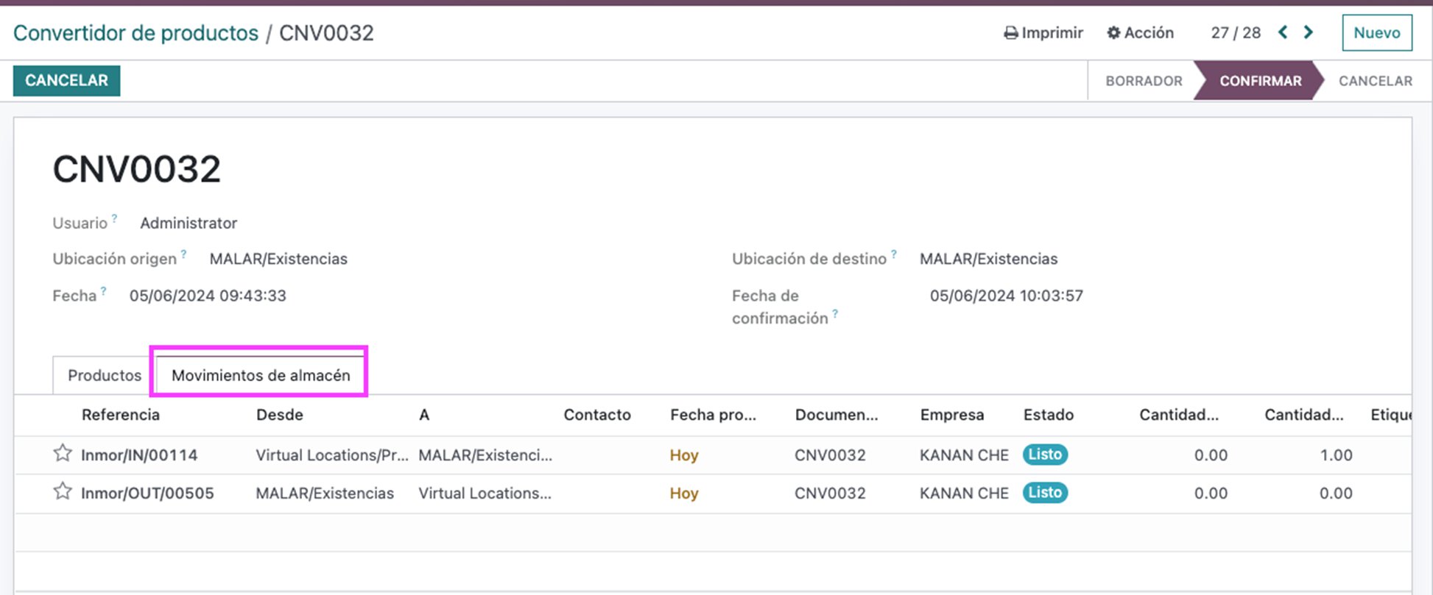Open the Imprimir print menu
Screen dimensions: 1433x595
tap(1043, 32)
